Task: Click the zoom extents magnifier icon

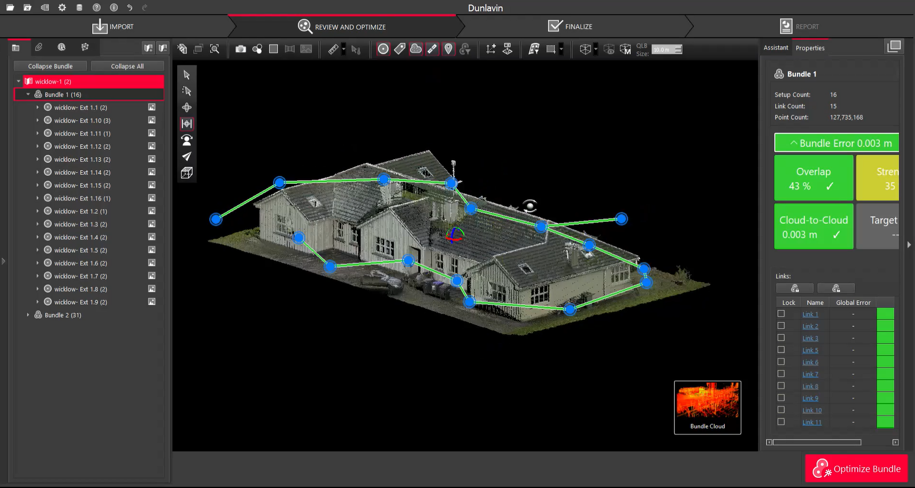Action: click(215, 49)
